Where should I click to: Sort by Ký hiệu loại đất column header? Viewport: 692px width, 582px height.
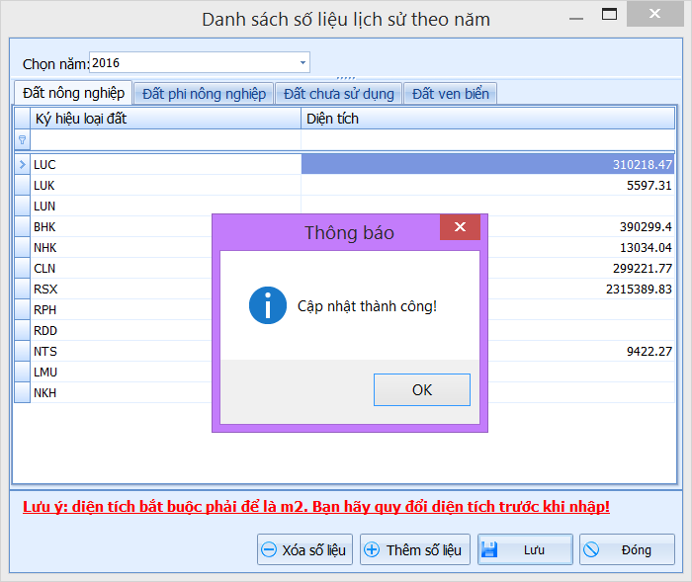pyautogui.click(x=165, y=119)
